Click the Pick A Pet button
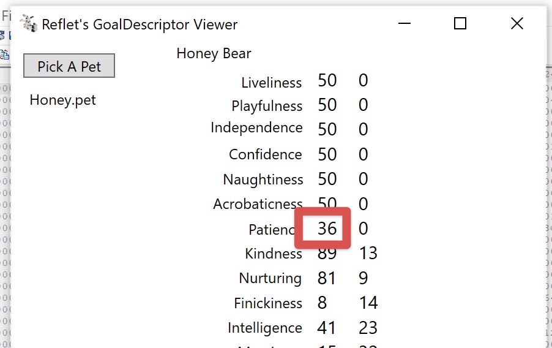This screenshot has height=348, width=552. click(x=69, y=66)
